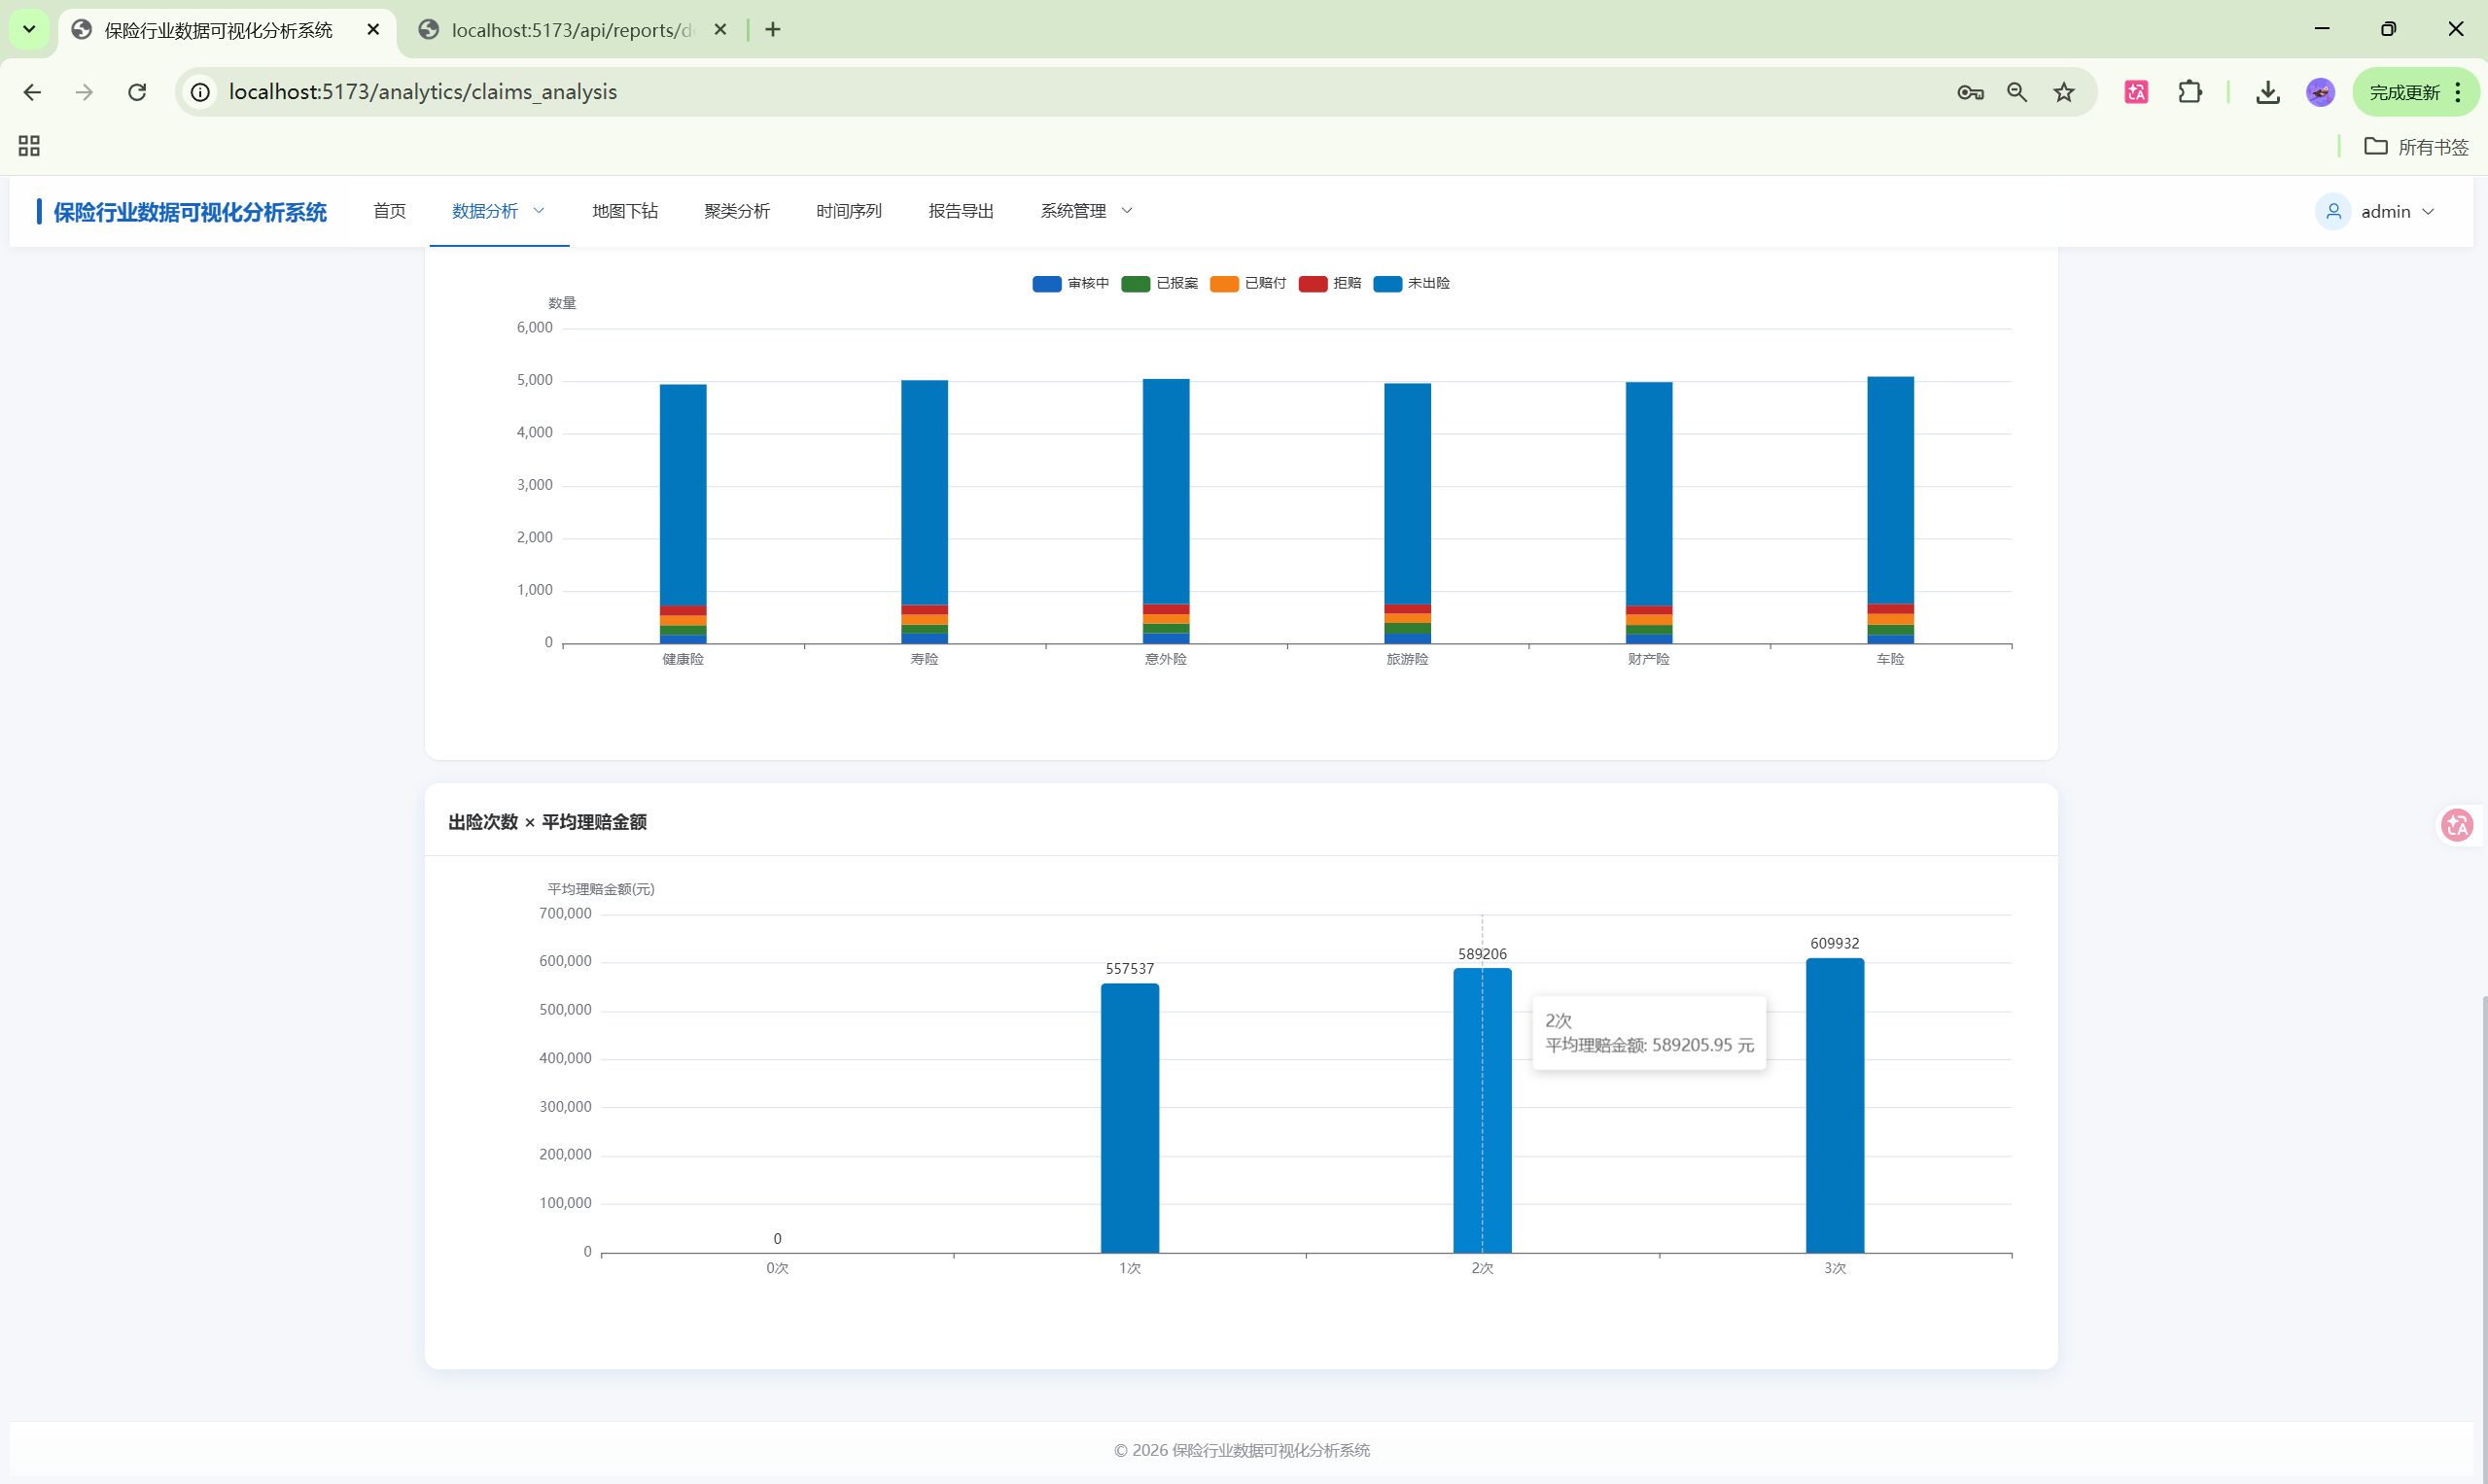Expand the 系统管理 dropdown menu
2488x1484 pixels.
point(1085,211)
